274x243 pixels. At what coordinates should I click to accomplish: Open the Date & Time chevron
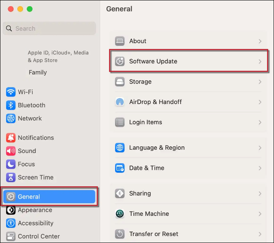(260, 168)
